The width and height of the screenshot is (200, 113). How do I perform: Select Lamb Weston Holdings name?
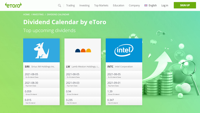coord(85,67)
